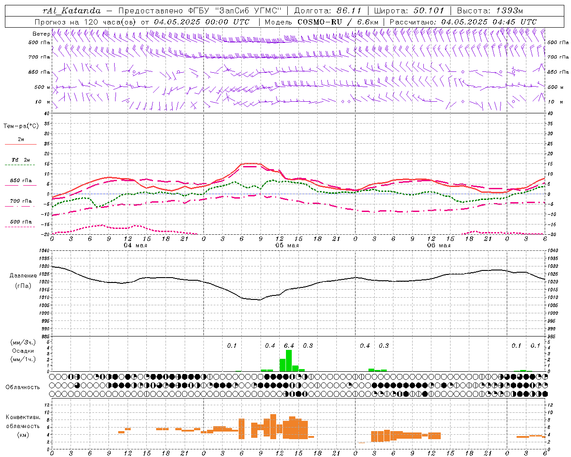Click the 6.4 precipitation value
This screenshot has width=571, height=457.
289,345
